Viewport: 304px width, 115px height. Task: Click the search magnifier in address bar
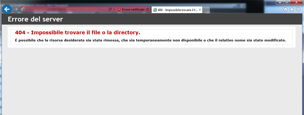110,9
